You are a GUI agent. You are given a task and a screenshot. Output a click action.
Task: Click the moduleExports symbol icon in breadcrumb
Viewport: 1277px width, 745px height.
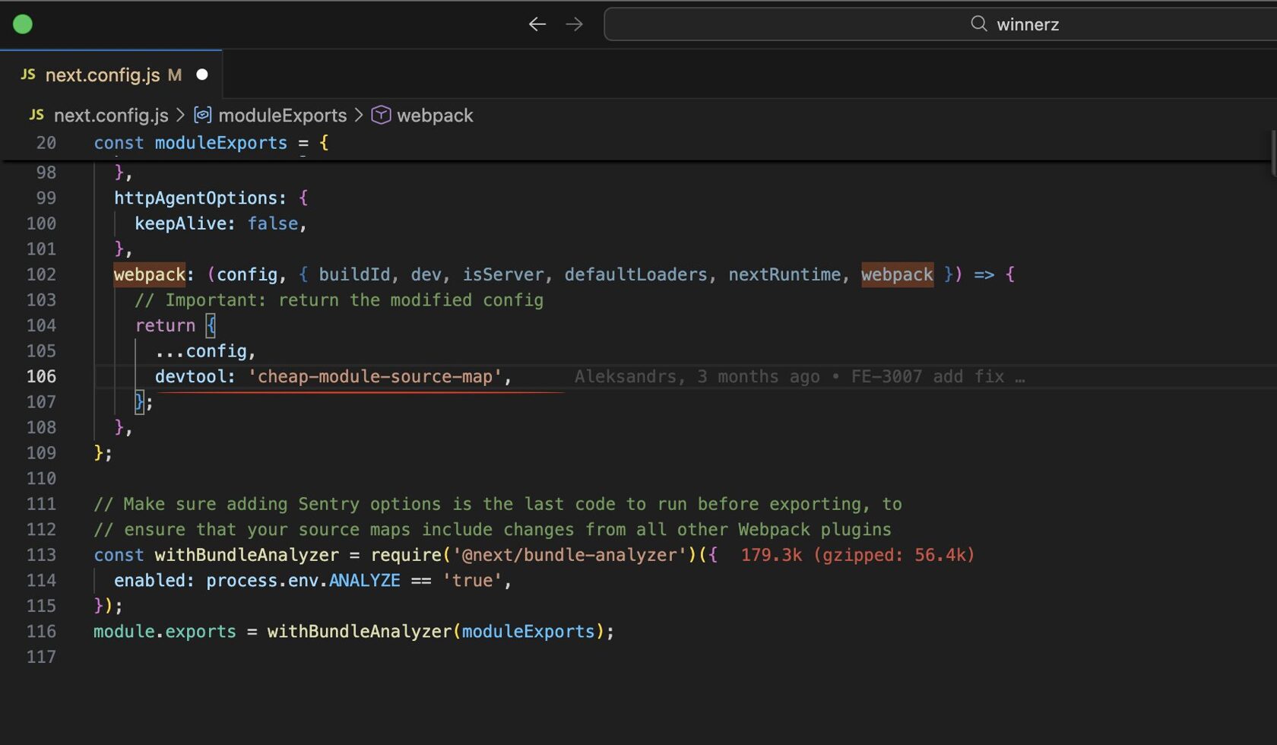point(203,115)
